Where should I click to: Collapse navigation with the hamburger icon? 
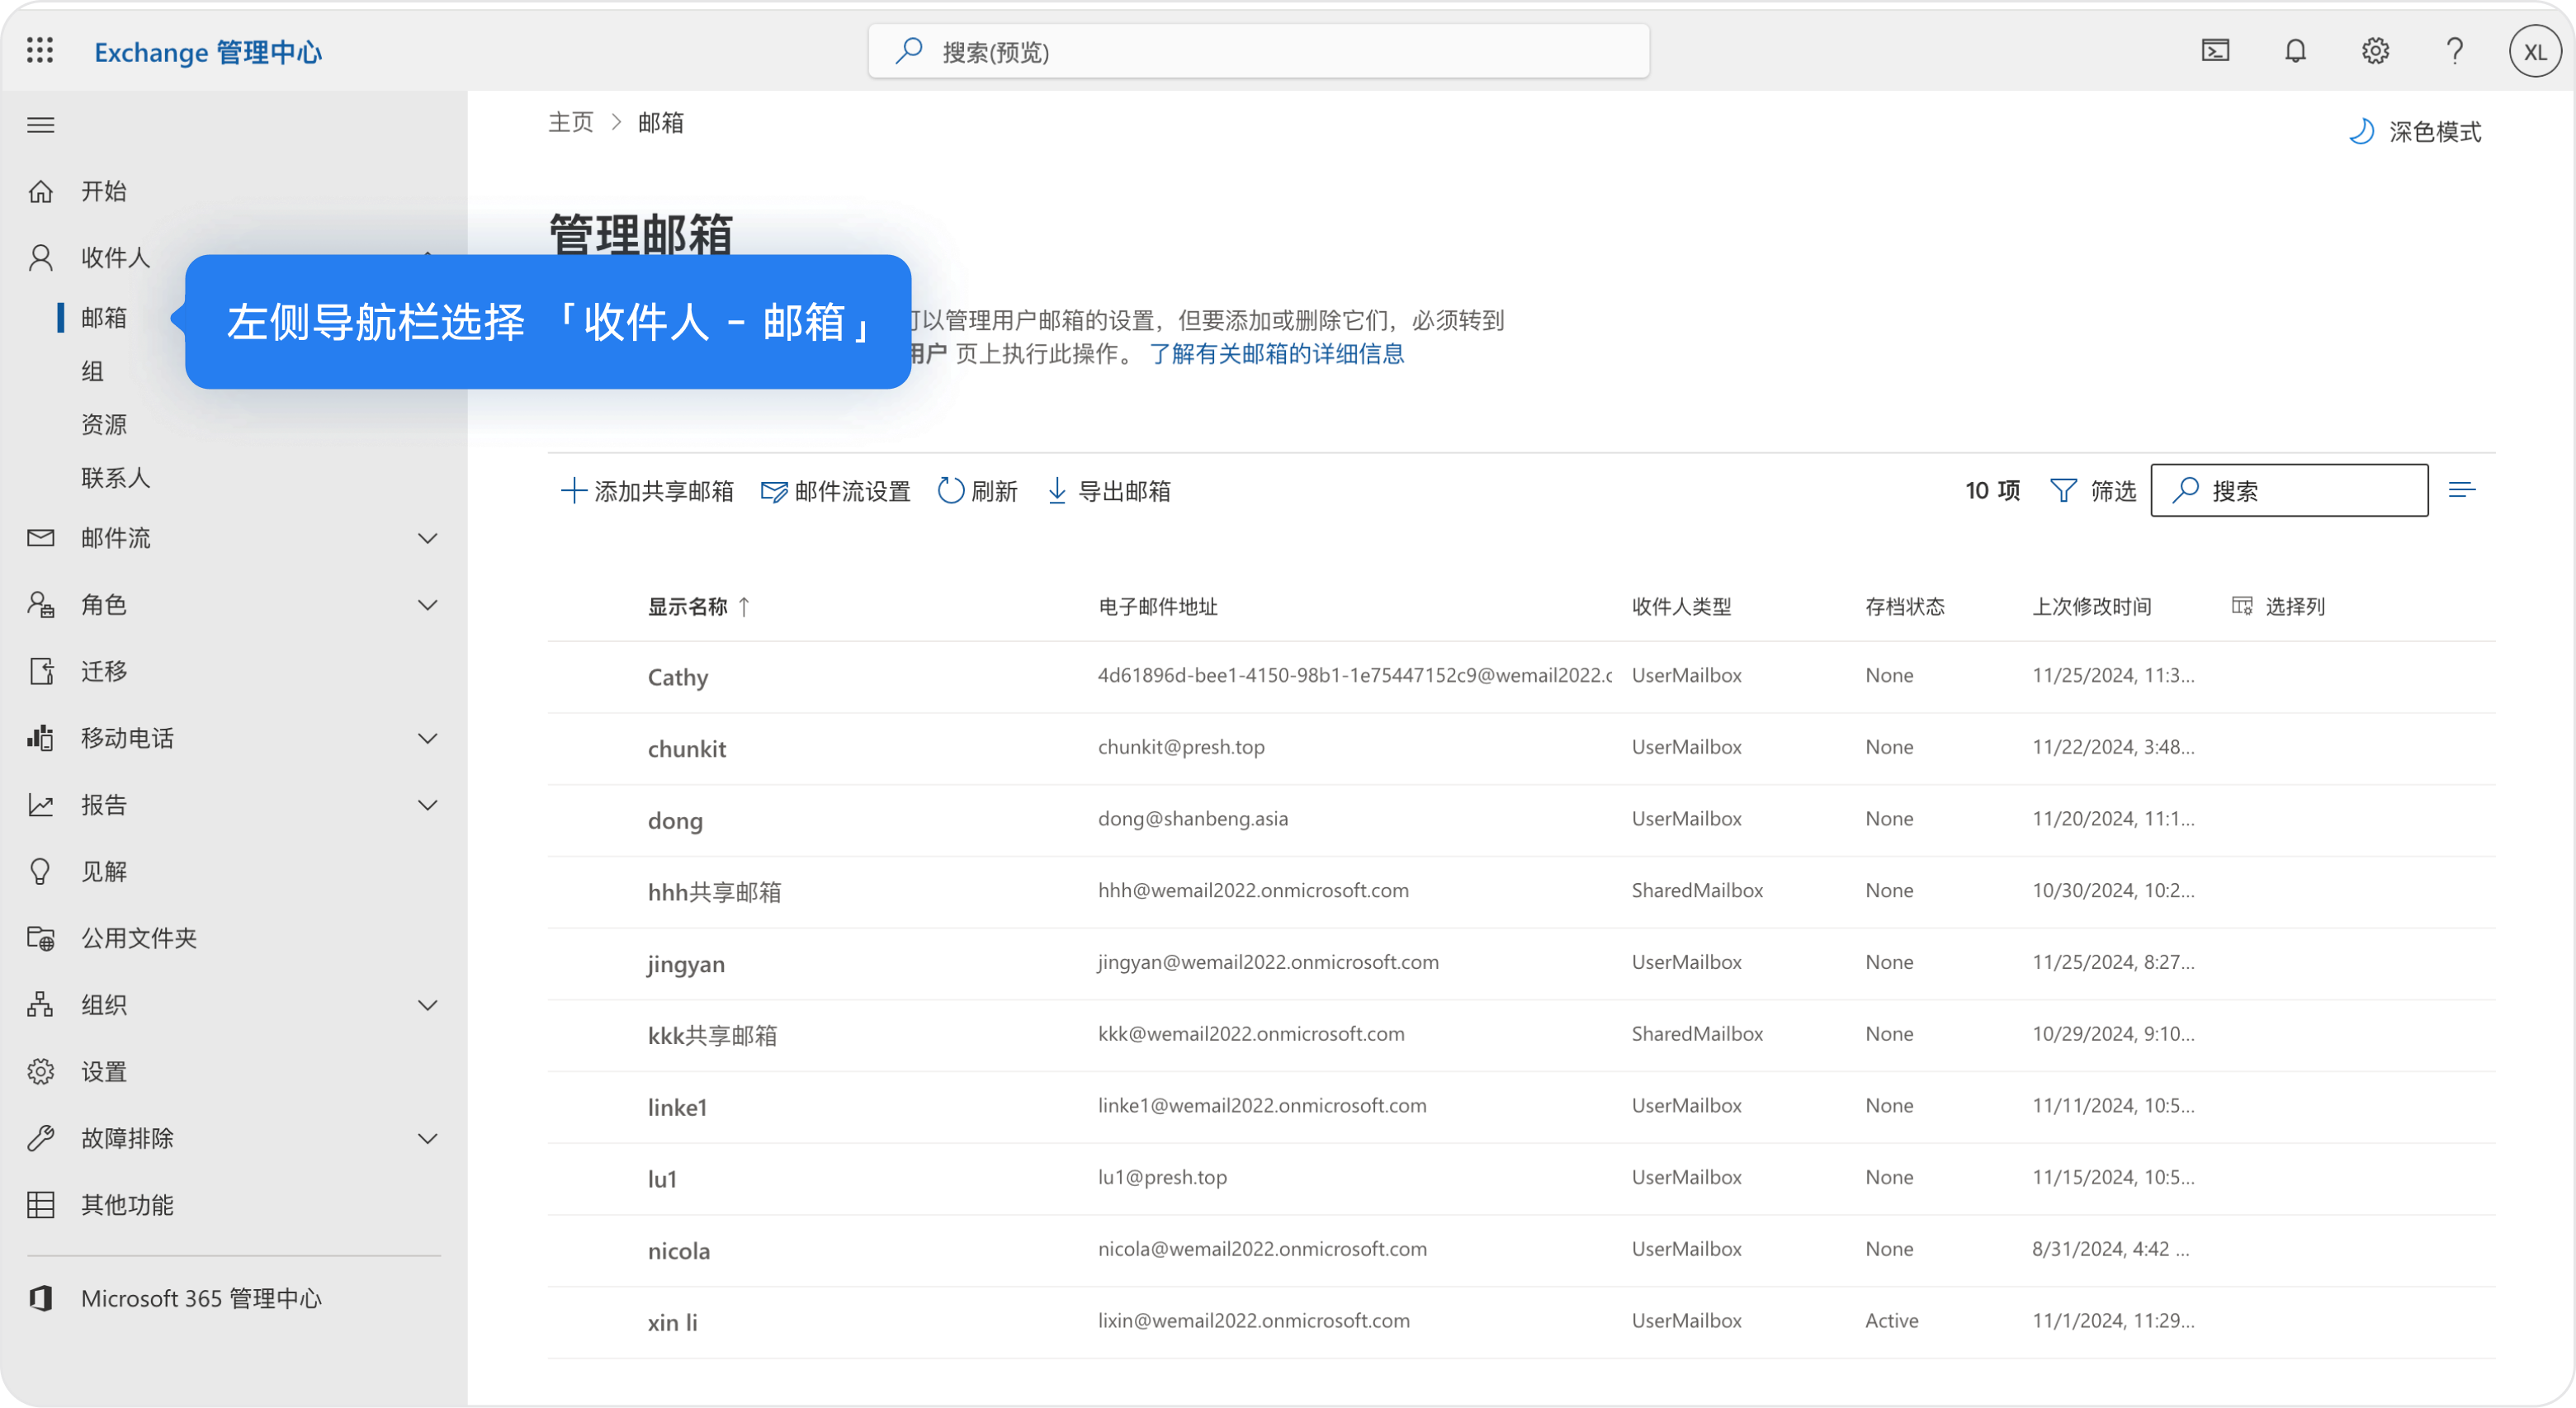point(41,124)
